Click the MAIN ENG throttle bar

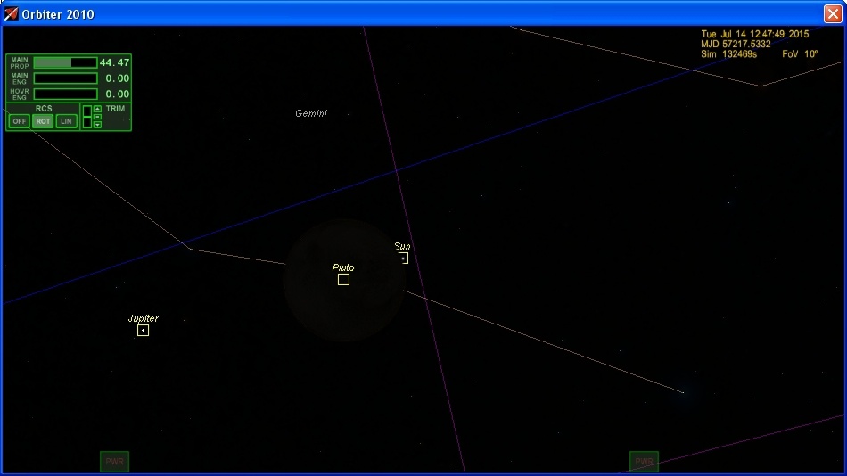click(x=65, y=78)
